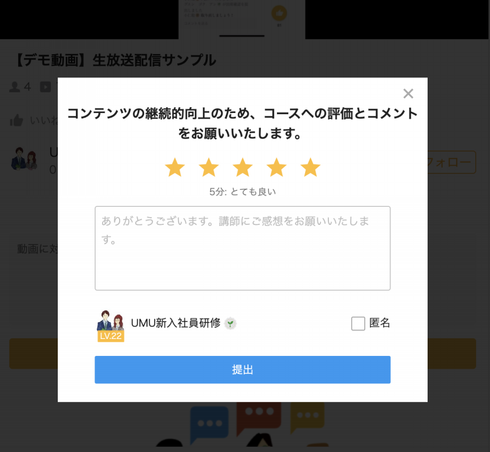Screen dimensions: 490x452
Task: Click the instructor avatar beside follow area
Action: 24,159
